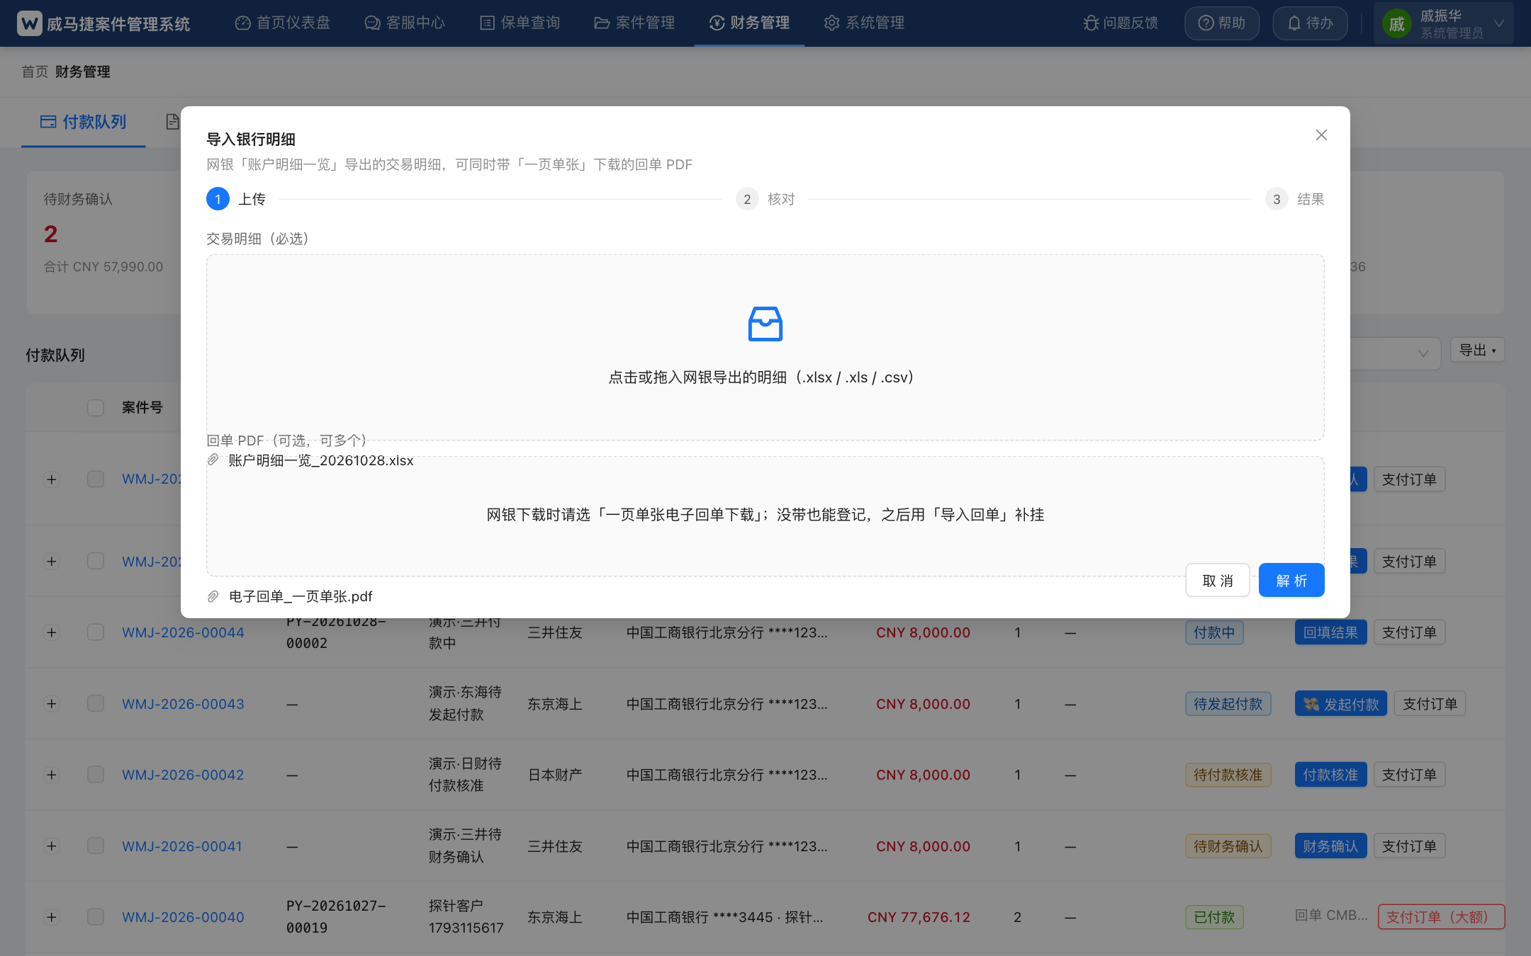Image resolution: width=1531 pixels, height=956 pixels.
Task: Click 付款中 status tag
Action: pyautogui.click(x=1214, y=632)
